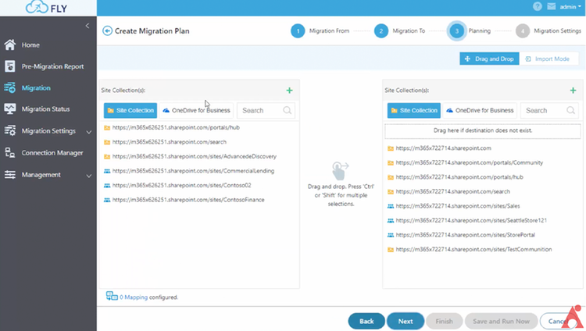586x331 pixels.
Task: Click the Management sliders icon
Action: click(9, 174)
